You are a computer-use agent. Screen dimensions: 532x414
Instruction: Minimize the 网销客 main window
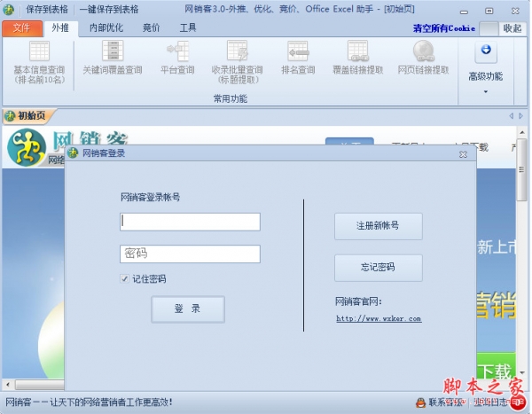click(464, 12)
